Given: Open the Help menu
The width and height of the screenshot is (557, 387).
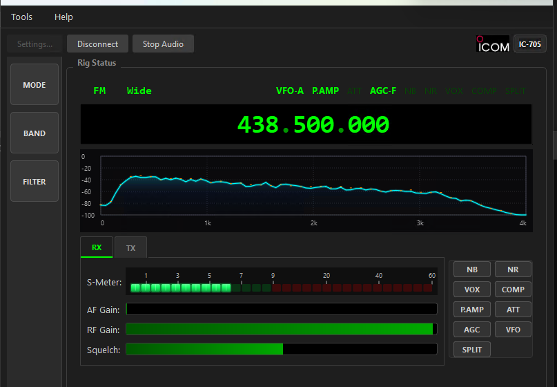Looking at the screenshot, I should pos(63,17).
